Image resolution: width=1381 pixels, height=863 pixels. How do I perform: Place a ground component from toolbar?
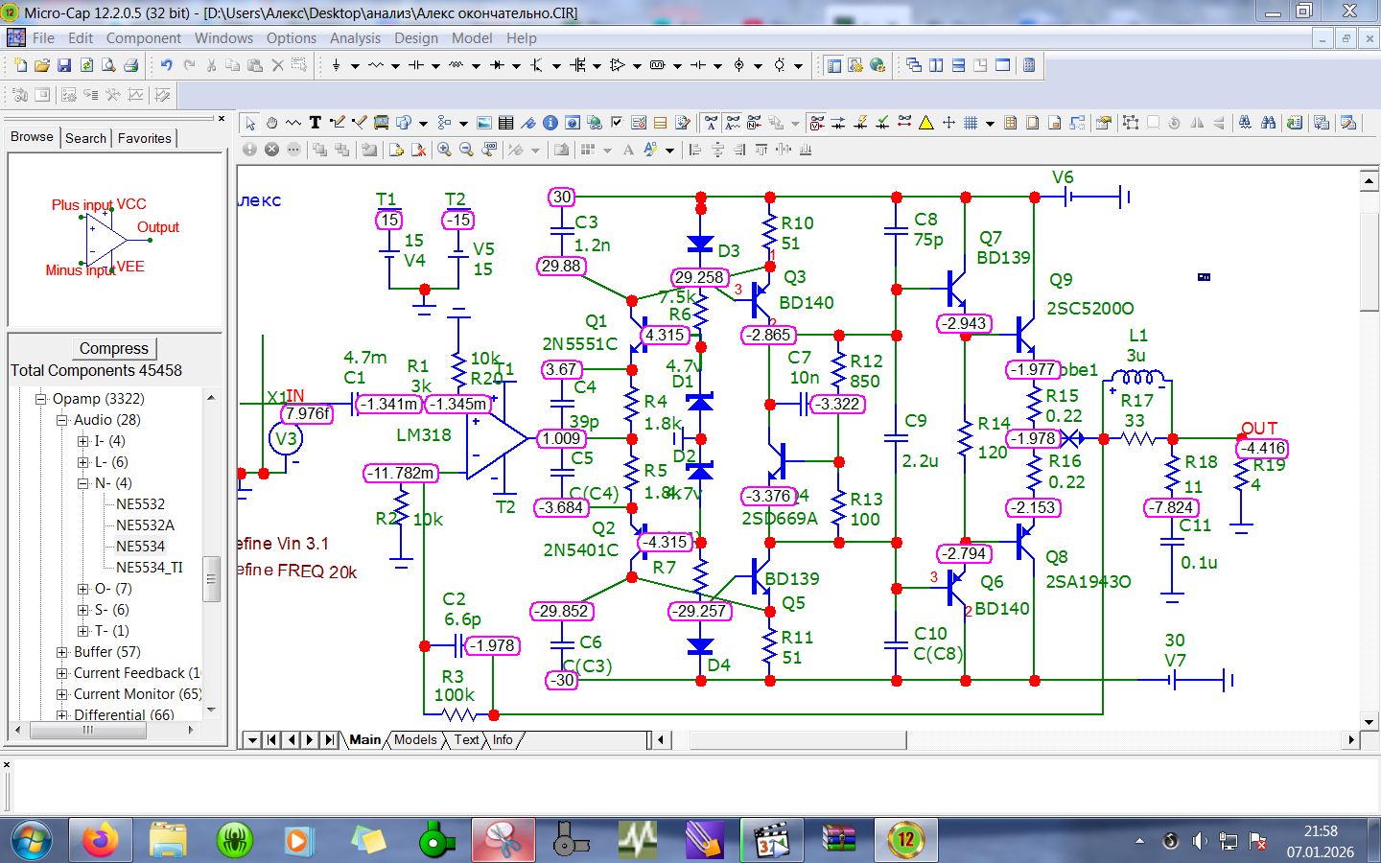coord(336,65)
